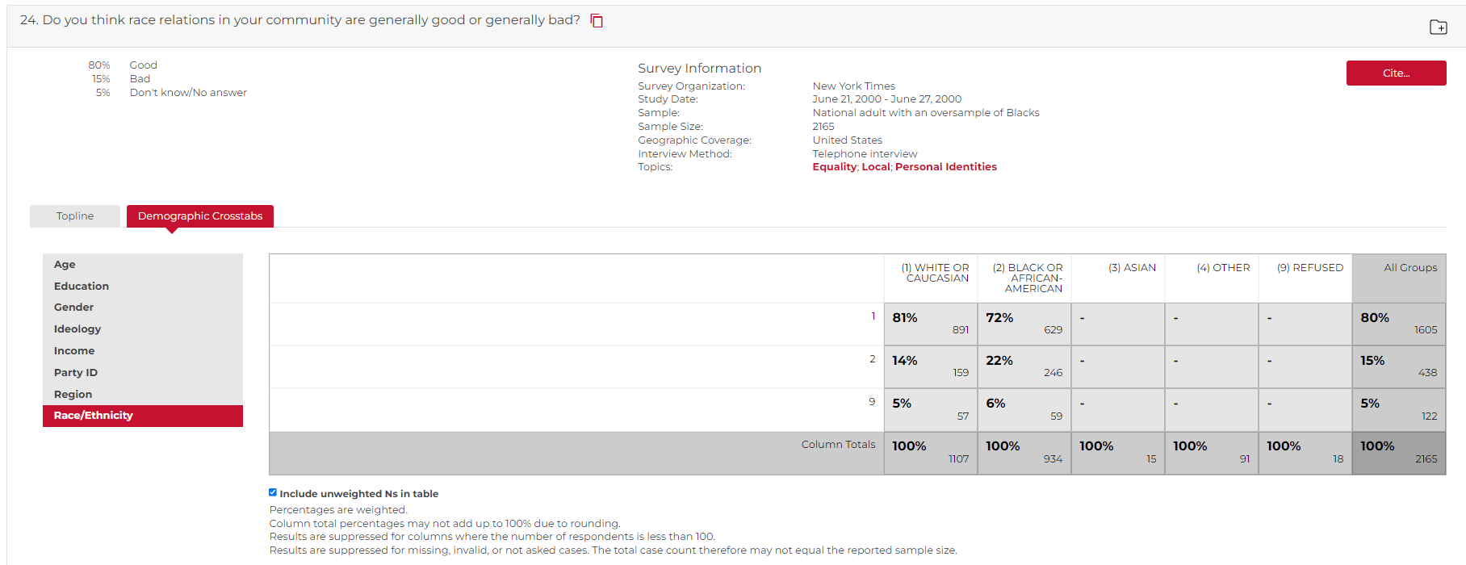
Task: Show the Region crosstab breakdown
Action: coord(73,395)
